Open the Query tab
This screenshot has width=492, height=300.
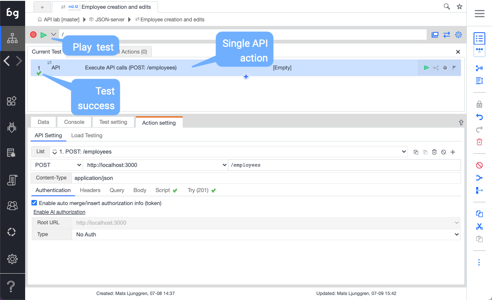click(117, 190)
